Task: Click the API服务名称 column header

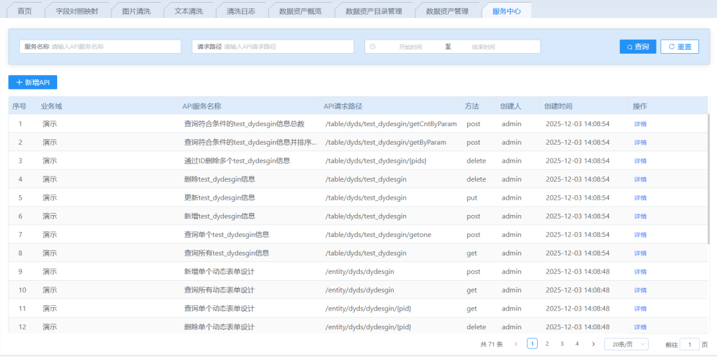Action: click(202, 106)
